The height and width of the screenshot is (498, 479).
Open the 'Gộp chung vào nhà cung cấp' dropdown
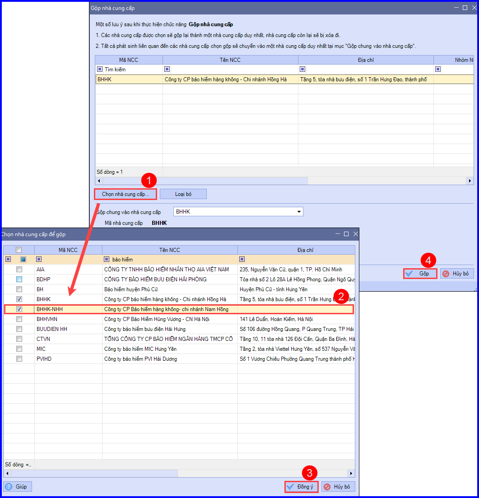click(299, 212)
